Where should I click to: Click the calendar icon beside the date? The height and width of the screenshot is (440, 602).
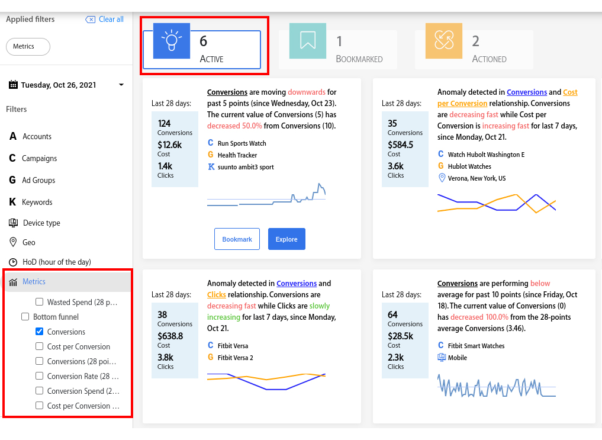pos(13,85)
